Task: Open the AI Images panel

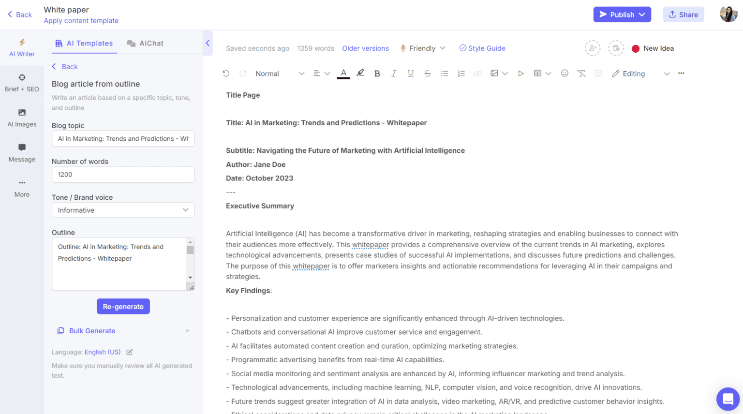Action: [x=22, y=118]
